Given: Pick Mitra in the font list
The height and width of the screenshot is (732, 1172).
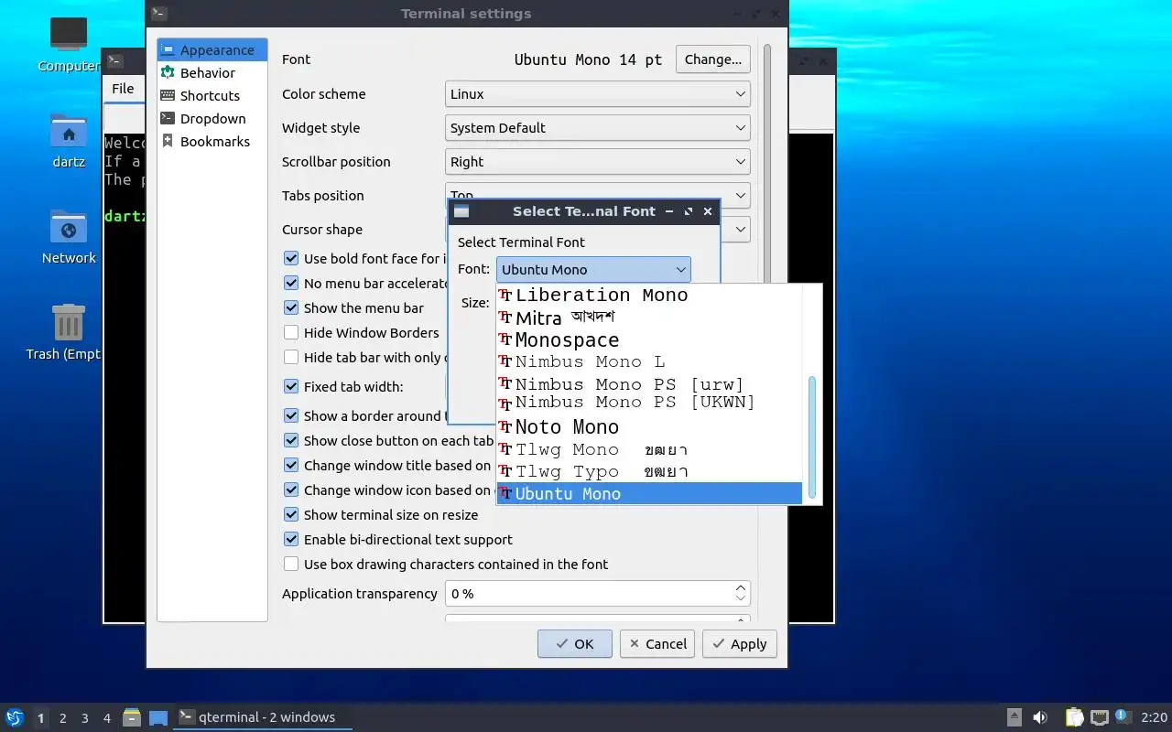Looking at the screenshot, I should coord(649,318).
